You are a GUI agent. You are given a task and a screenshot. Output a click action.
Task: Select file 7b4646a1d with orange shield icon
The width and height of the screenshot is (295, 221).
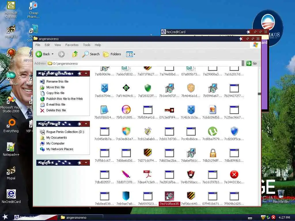(x=191, y=91)
